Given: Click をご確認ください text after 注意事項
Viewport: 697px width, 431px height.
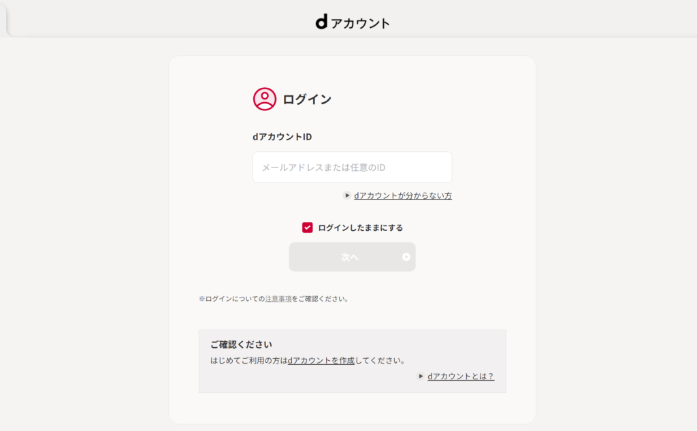Looking at the screenshot, I should tap(320, 299).
